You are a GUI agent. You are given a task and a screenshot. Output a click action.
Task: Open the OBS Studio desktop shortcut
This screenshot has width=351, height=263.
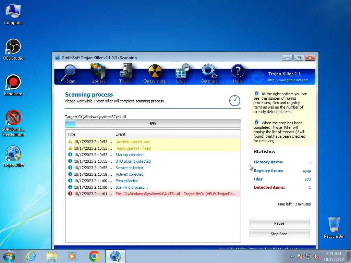(13, 50)
